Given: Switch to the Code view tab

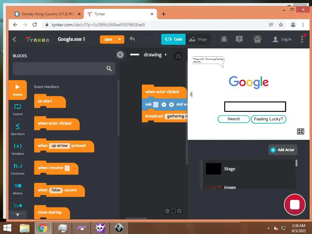Looking at the screenshot, I should 173,39.
